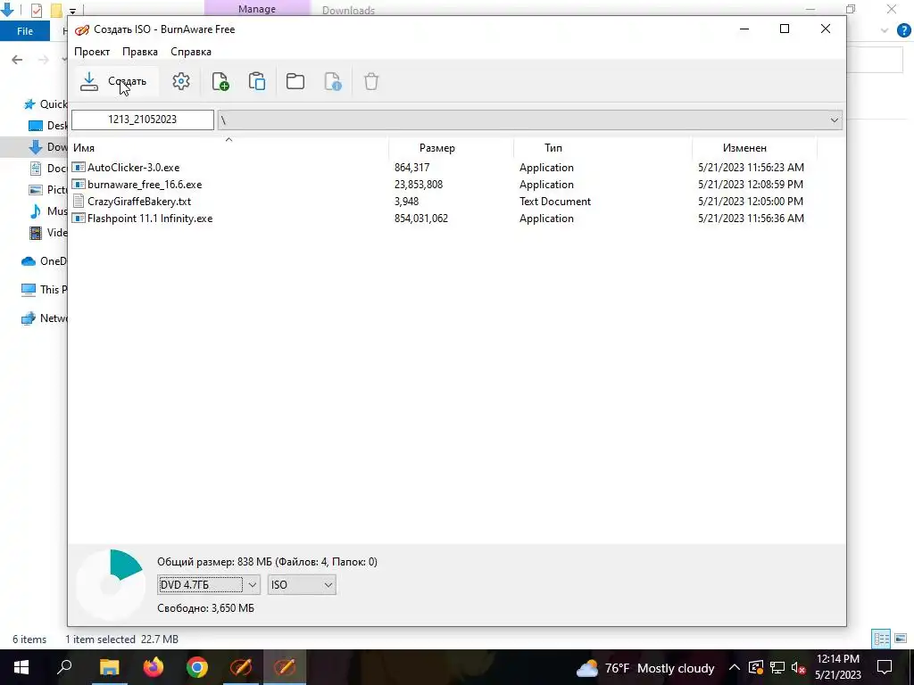Select Quick access in Explorer sidebar

[46, 104]
